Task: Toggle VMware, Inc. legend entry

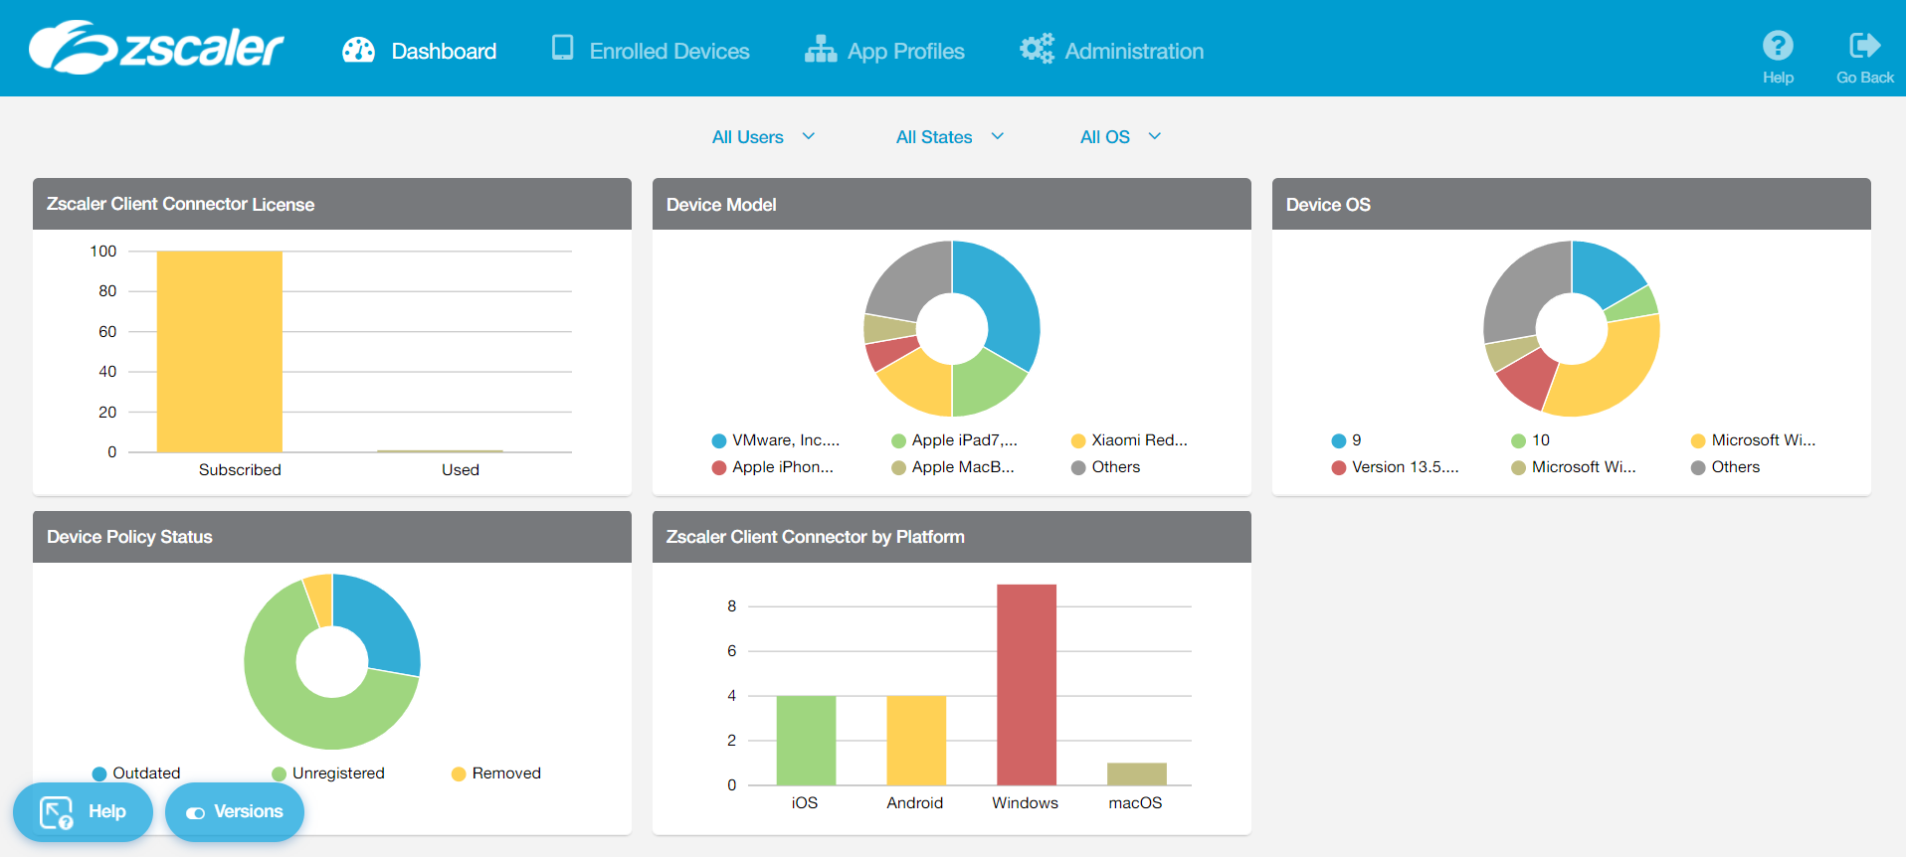Action: point(776,440)
